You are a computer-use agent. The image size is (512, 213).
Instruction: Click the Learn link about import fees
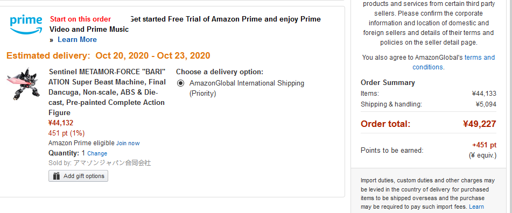point(476,207)
